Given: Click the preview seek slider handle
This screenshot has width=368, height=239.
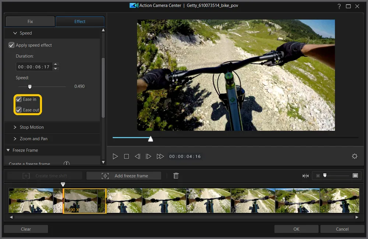Looking at the screenshot, I should pos(151,139).
